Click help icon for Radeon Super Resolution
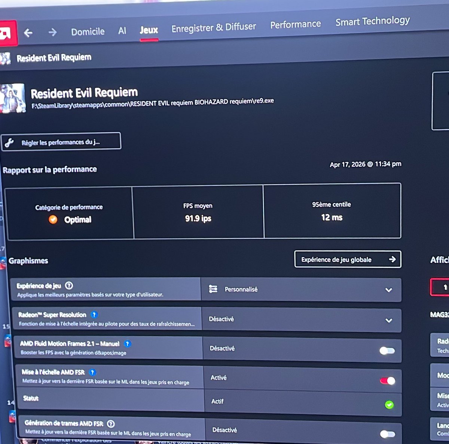 click(94, 315)
